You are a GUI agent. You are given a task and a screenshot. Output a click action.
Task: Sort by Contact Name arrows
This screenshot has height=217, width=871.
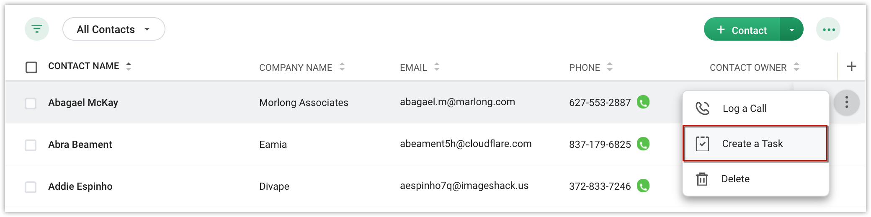129,66
